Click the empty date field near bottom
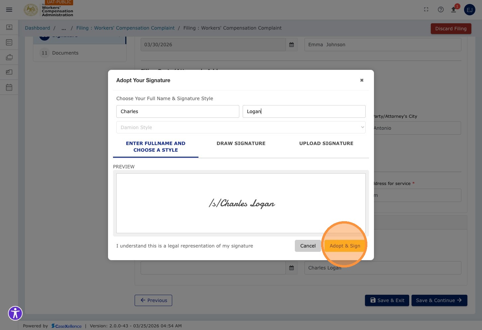Viewport: 482px width, 330px height. [213, 268]
